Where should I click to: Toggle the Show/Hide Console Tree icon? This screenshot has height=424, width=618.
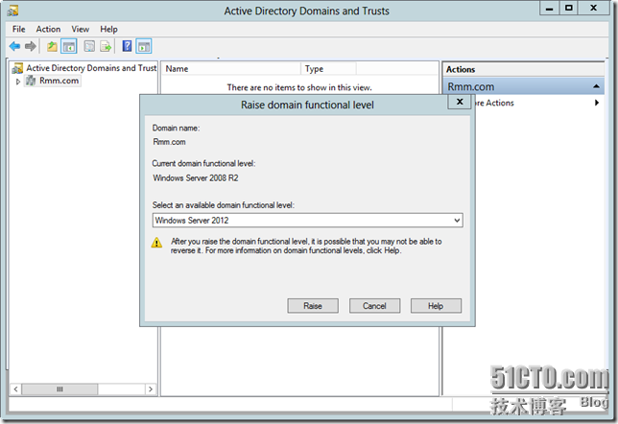coord(69,46)
